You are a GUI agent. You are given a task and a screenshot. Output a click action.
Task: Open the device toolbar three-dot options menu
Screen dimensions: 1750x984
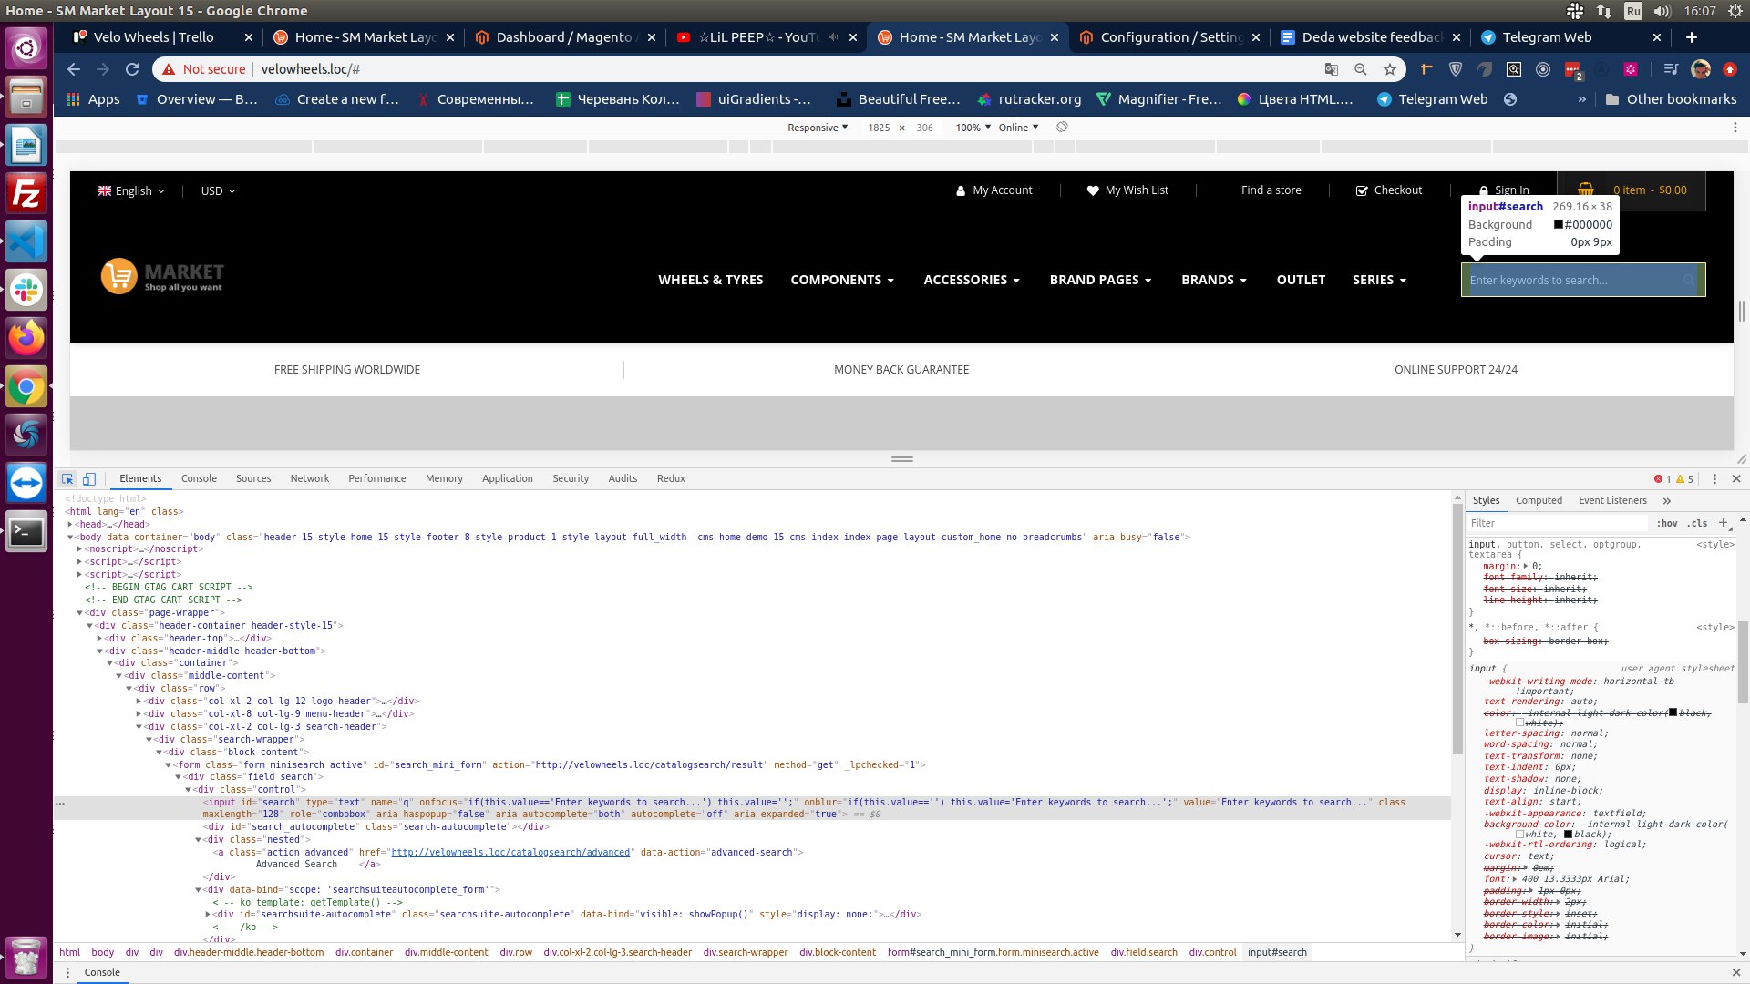[x=1735, y=128]
